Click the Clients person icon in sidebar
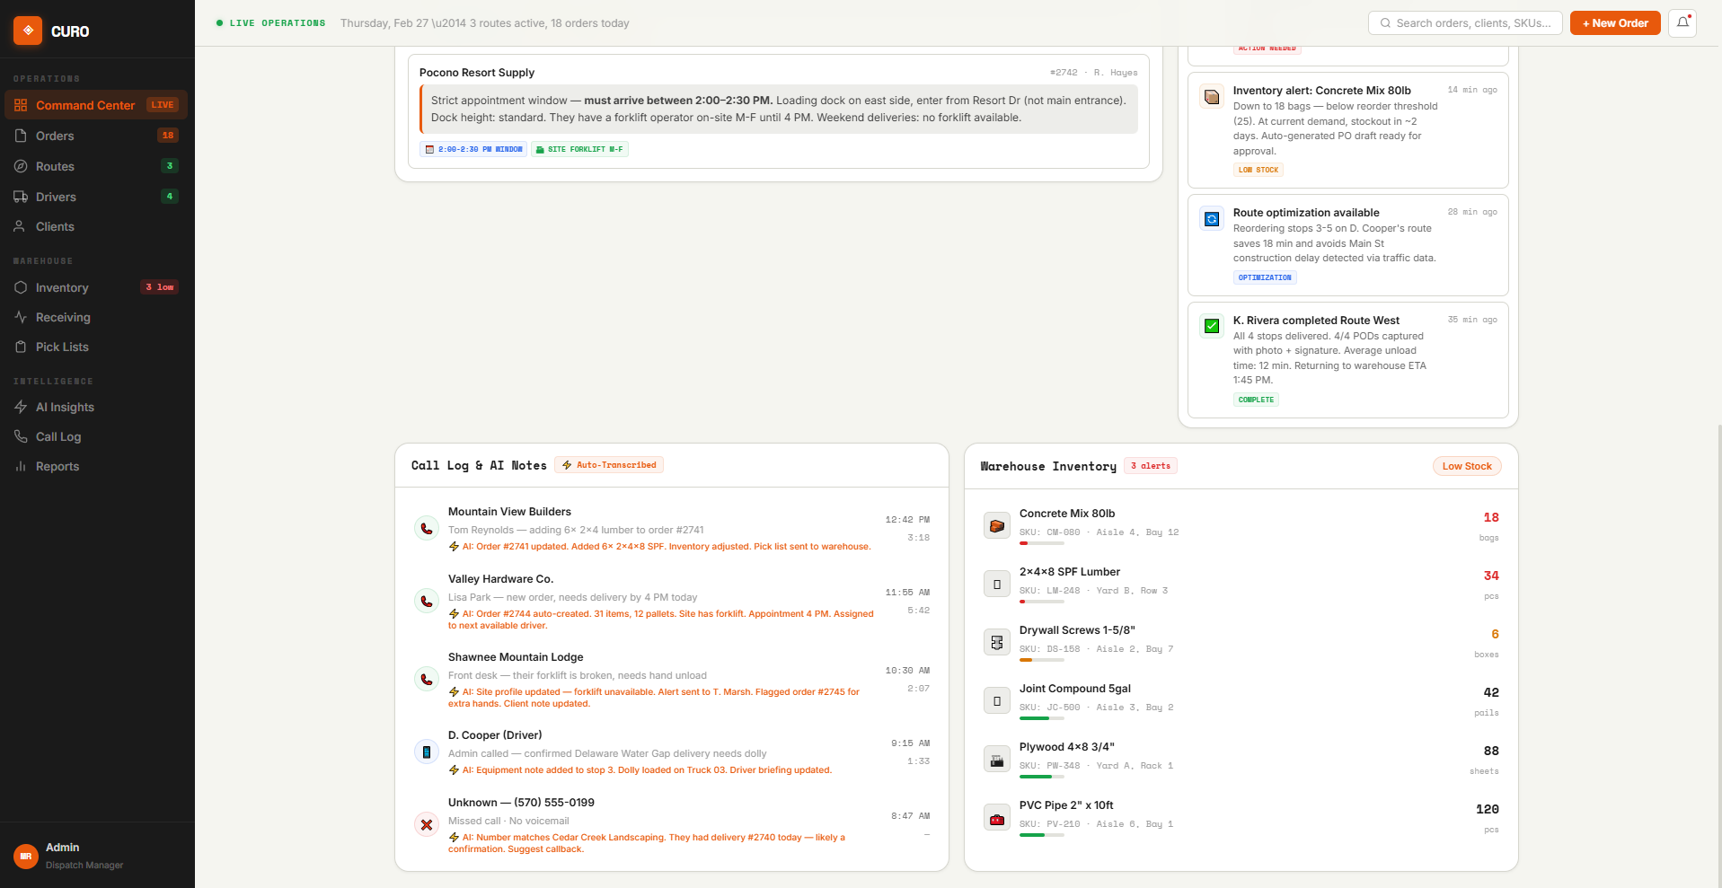This screenshot has height=888, width=1722. 21,226
